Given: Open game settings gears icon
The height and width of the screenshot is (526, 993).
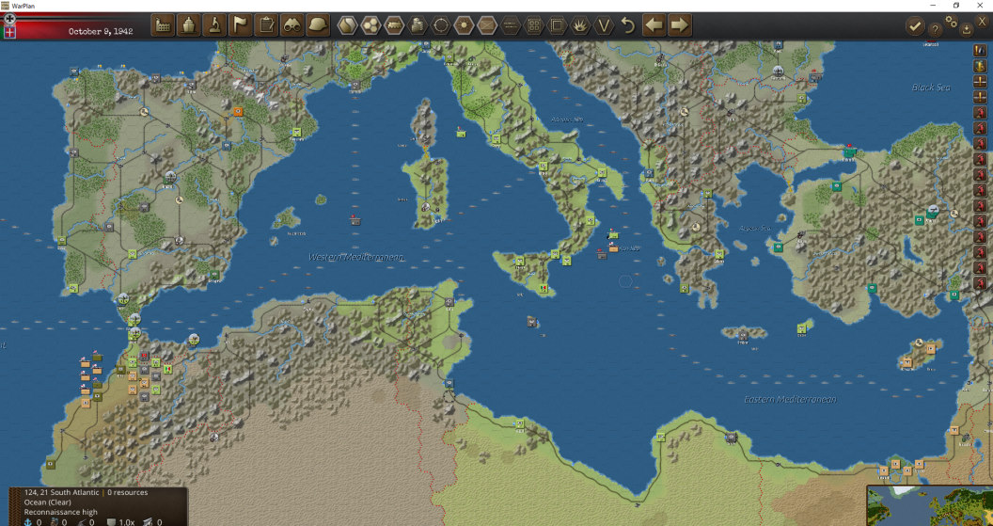Looking at the screenshot, I should pyautogui.click(x=952, y=23).
